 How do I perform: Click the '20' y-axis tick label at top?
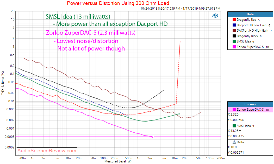[x=13, y=11]
